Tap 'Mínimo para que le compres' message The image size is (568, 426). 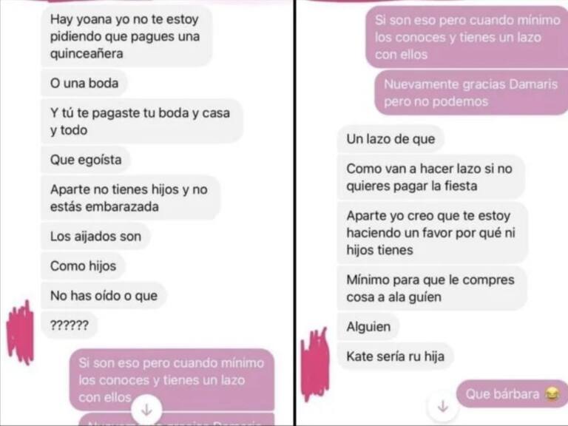click(x=432, y=288)
